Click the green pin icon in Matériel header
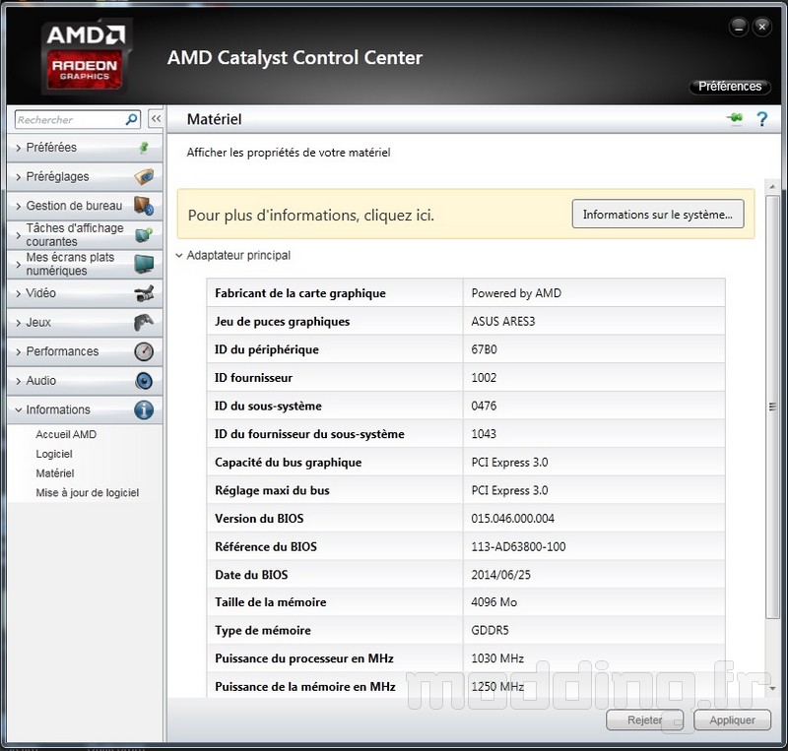Screen dimensions: 788x751 pos(735,118)
